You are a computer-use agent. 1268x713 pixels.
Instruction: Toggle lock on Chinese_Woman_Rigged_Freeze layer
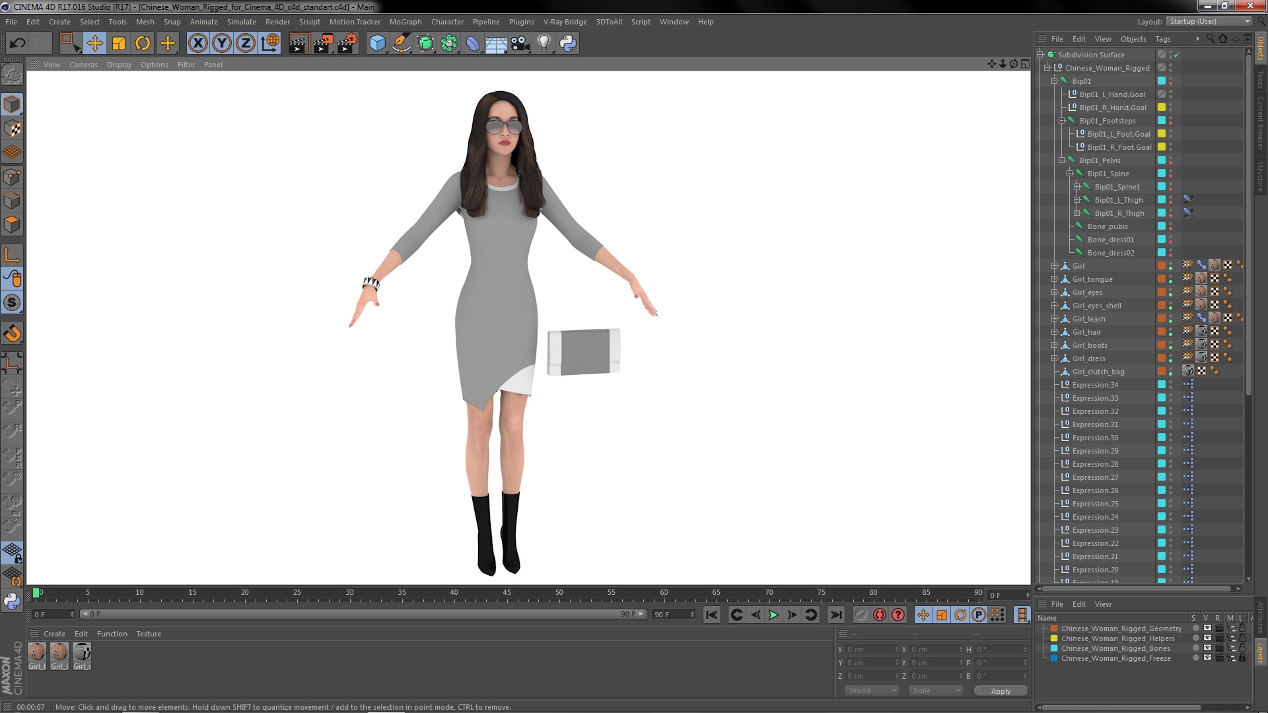[1242, 658]
